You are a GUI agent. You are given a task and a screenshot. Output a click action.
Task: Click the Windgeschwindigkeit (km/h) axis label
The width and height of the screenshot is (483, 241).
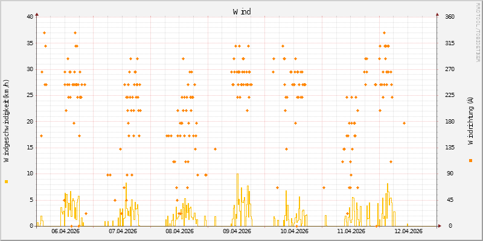(x=7, y=120)
